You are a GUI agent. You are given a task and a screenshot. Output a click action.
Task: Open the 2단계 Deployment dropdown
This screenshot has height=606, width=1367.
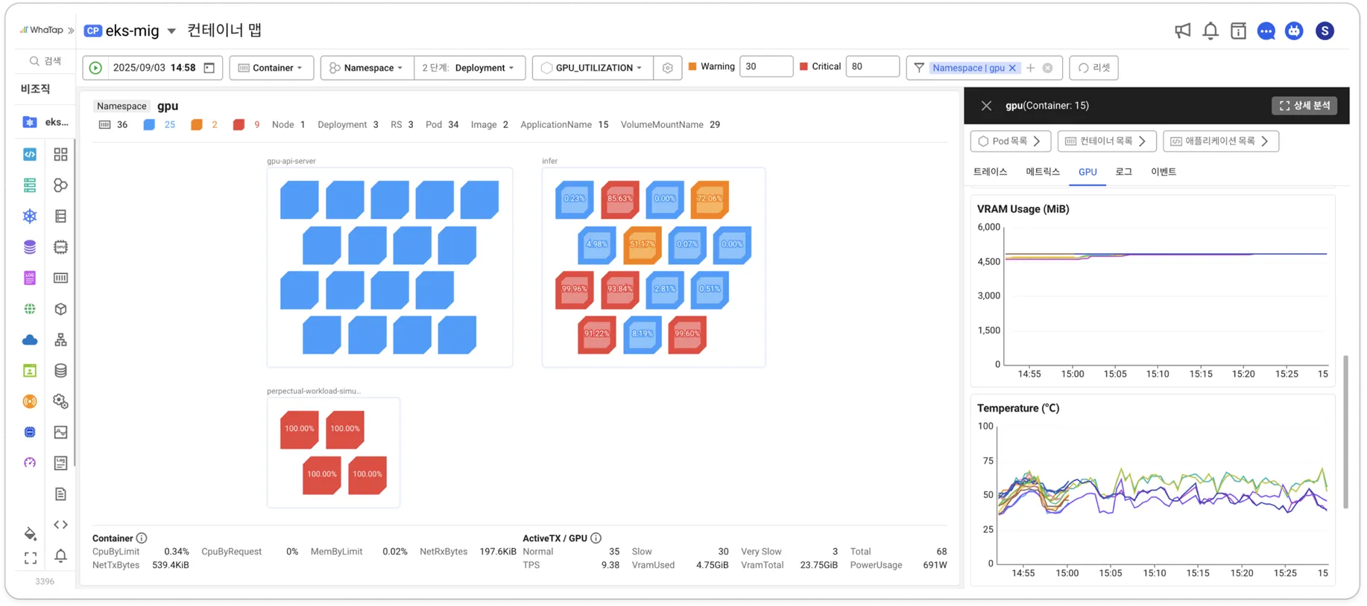click(469, 68)
